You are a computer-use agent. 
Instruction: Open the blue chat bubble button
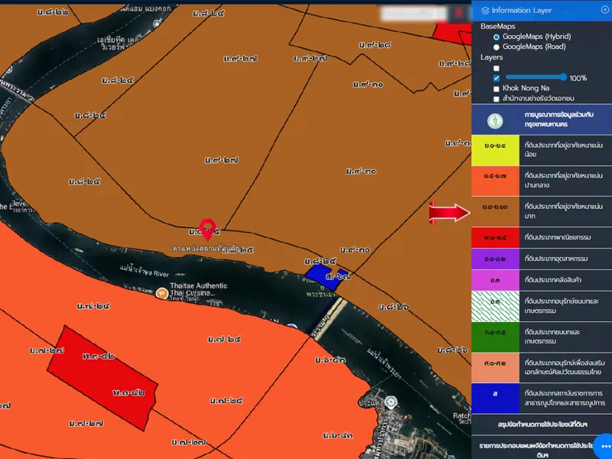pos(604,444)
